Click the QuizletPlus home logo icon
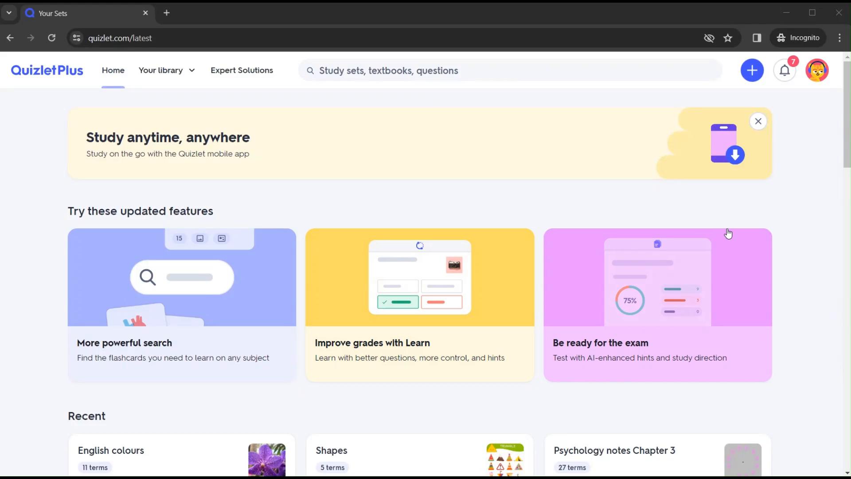 click(47, 70)
